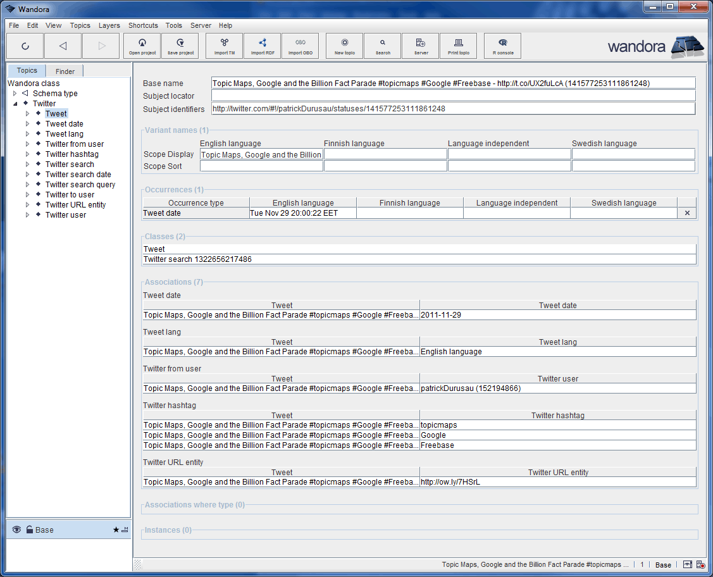Screen dimensions: 713x577
Task: Click the Import OBO icon
Action: click(300, 46)
